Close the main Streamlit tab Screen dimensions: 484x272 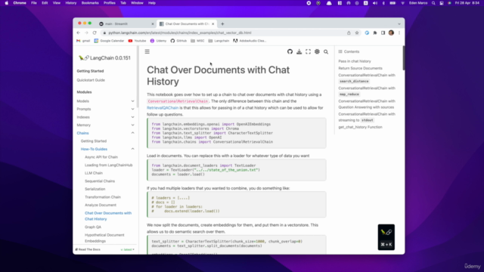[153, 23]
